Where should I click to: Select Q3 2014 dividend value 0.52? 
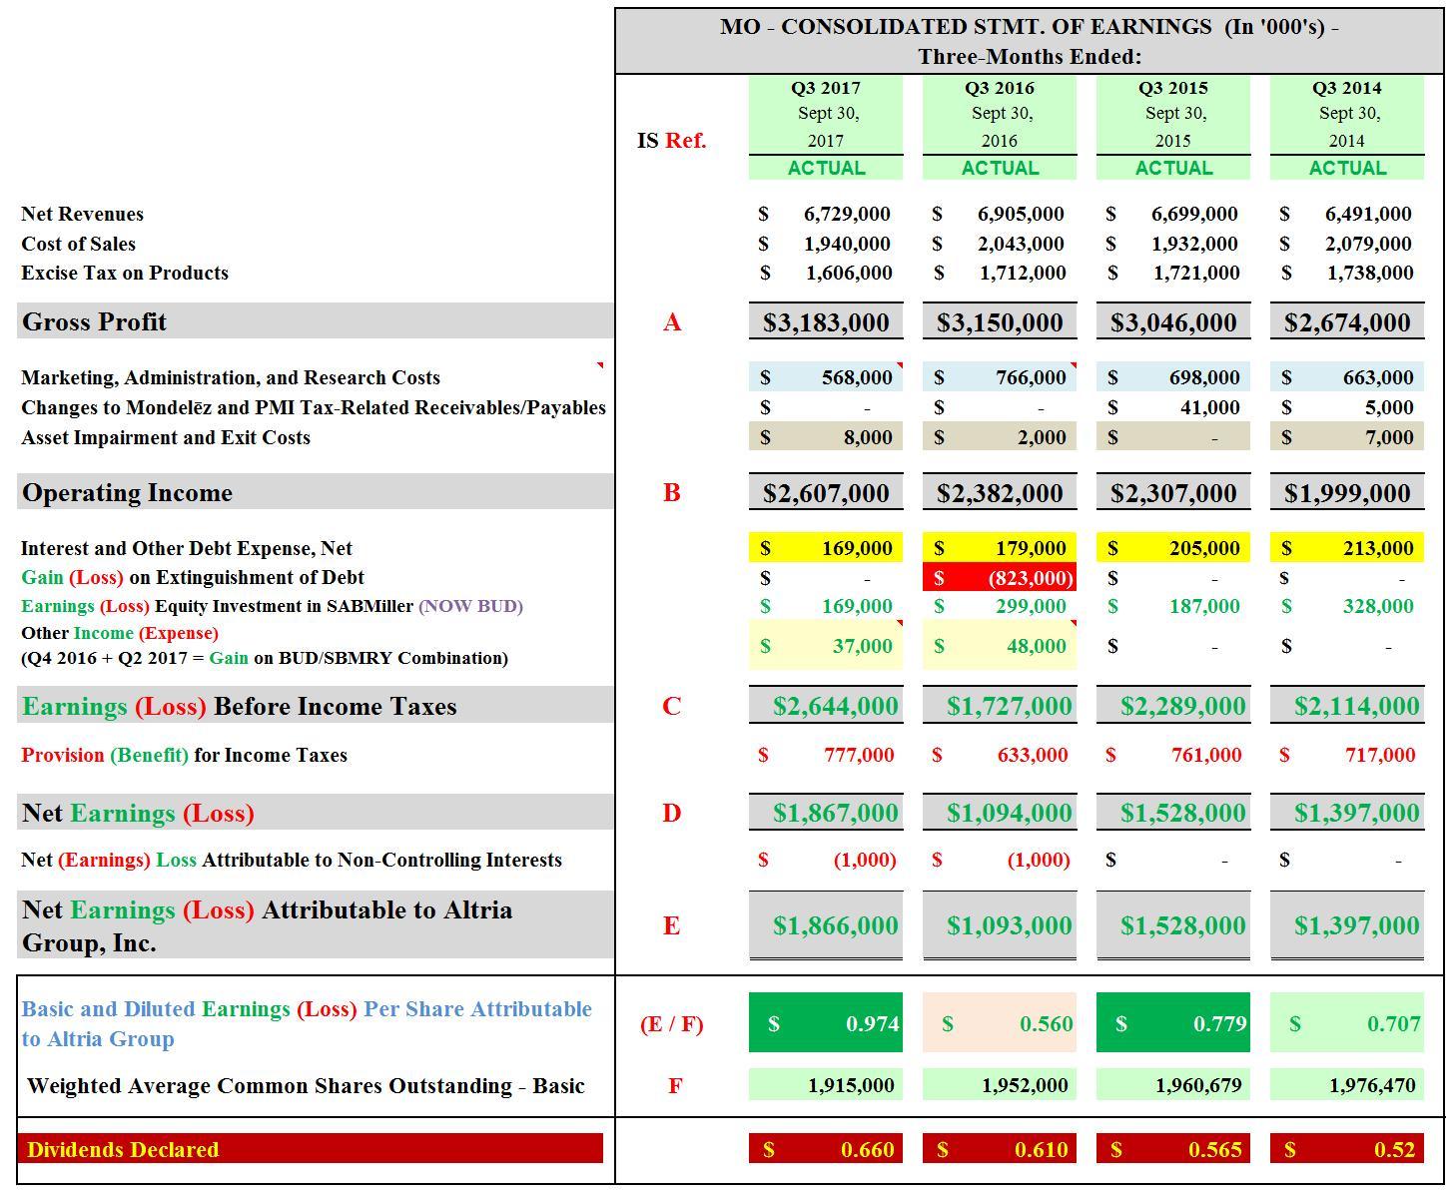pyautogui.click(x=1347, y=1149)
